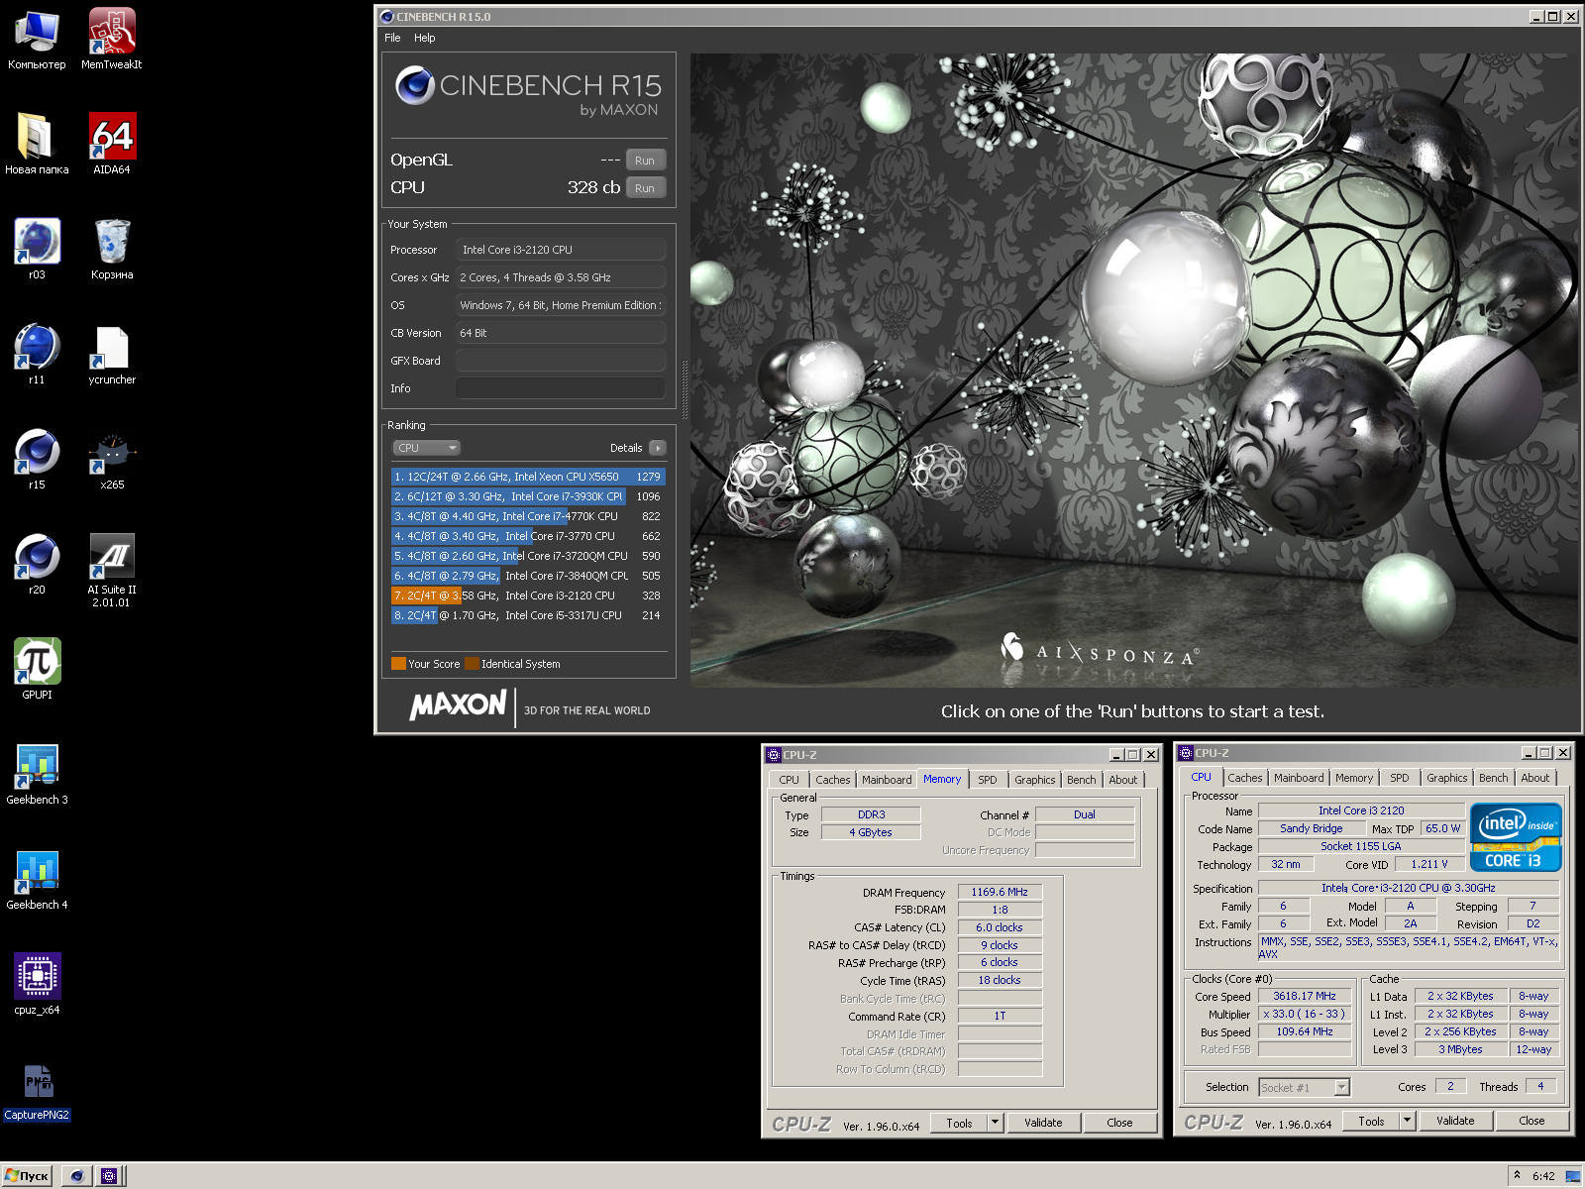
Task: Select ranking row Xeon CPU X5650
Action: click(x=528, y=477)
